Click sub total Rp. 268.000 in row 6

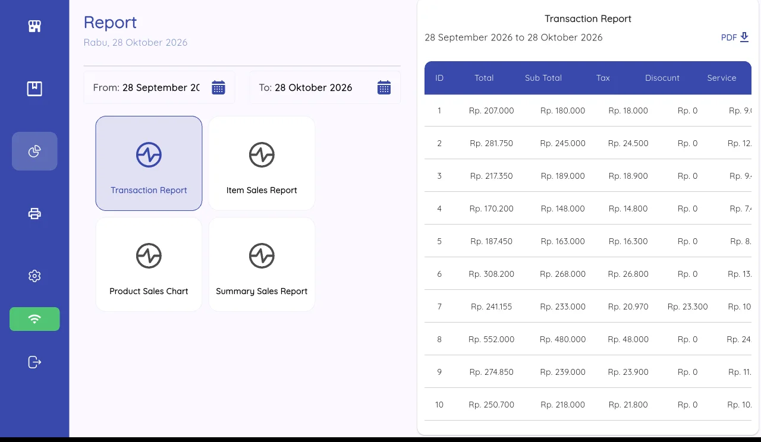[x=563, y=274]
